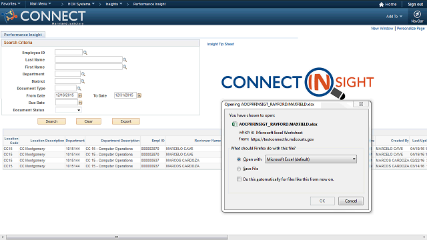This screenshot has width=427, height=240.
Task: Click the From Date field 12/16/2015
Action: pos(66,95)
